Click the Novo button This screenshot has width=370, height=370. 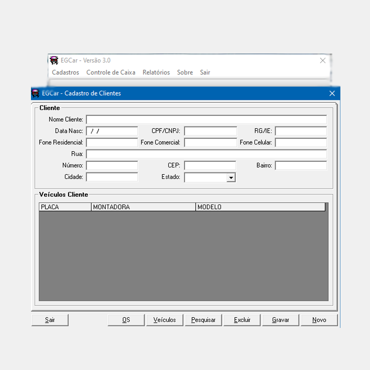pos(319,320)
